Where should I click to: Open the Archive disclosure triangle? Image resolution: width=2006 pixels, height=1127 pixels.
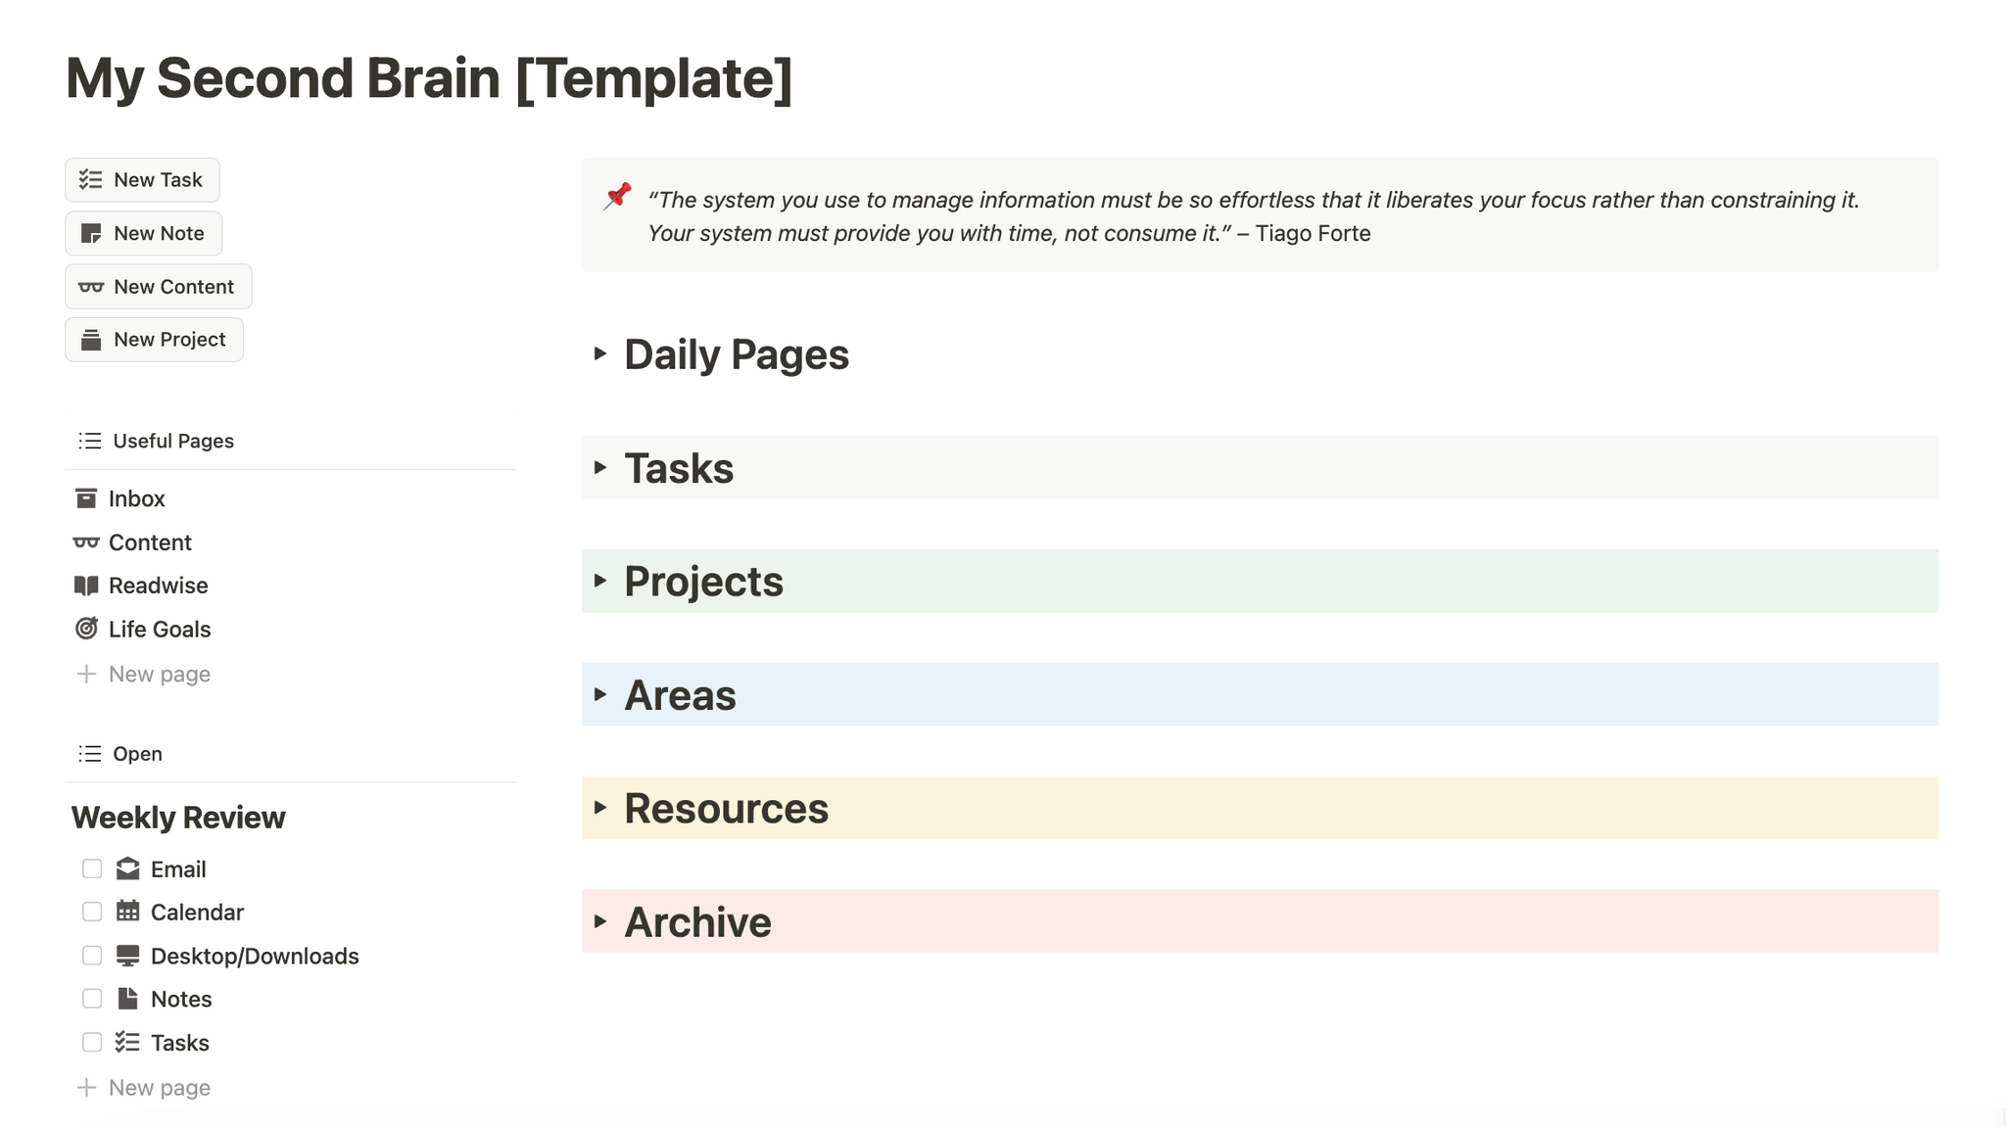(x=600, y=920)
